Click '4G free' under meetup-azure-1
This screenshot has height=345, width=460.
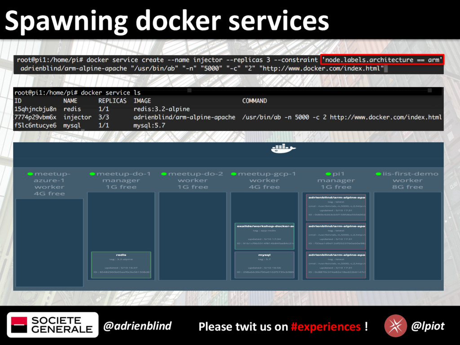(x=49, y=194)
